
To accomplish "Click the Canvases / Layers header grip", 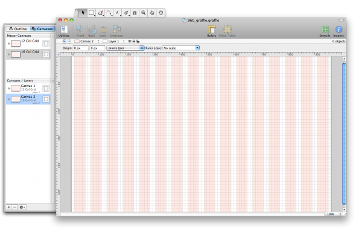I will [x=52, y=80].
